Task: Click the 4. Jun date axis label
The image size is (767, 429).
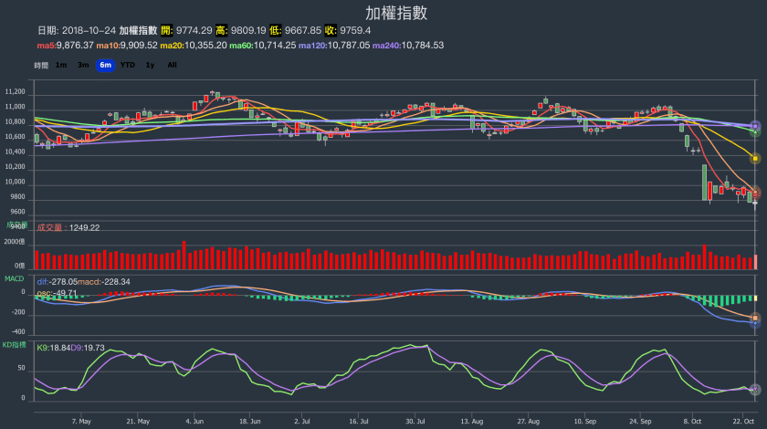Action: 194,422
